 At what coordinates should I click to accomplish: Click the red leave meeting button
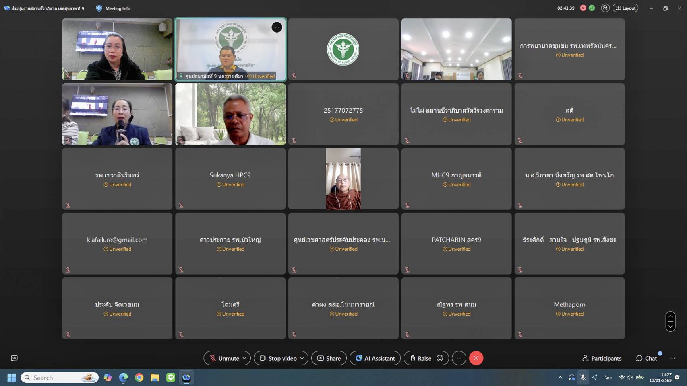pyautogui.click(x=476, y=358)
